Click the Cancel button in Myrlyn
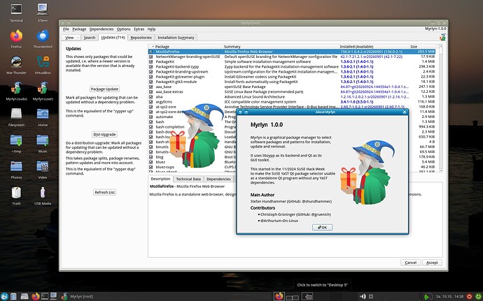 click(410, 263)
